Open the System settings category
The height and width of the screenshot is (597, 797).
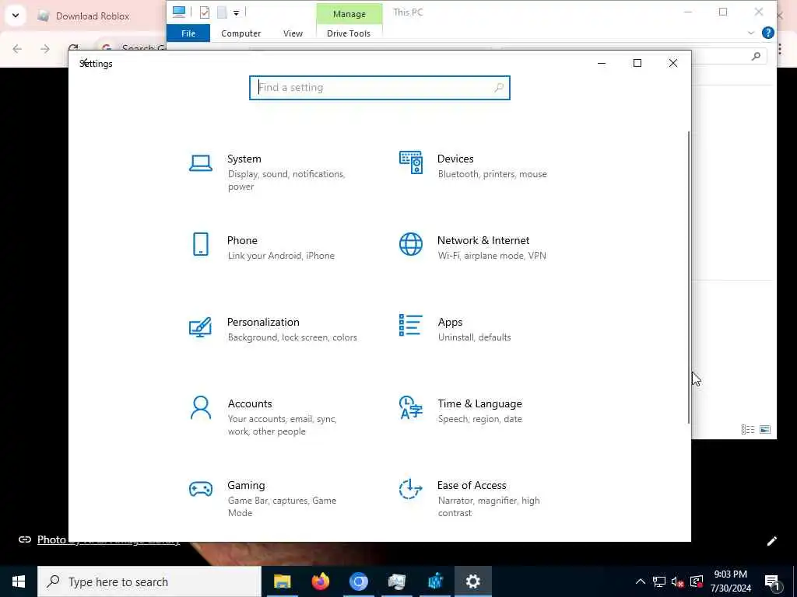pos(275,172)
